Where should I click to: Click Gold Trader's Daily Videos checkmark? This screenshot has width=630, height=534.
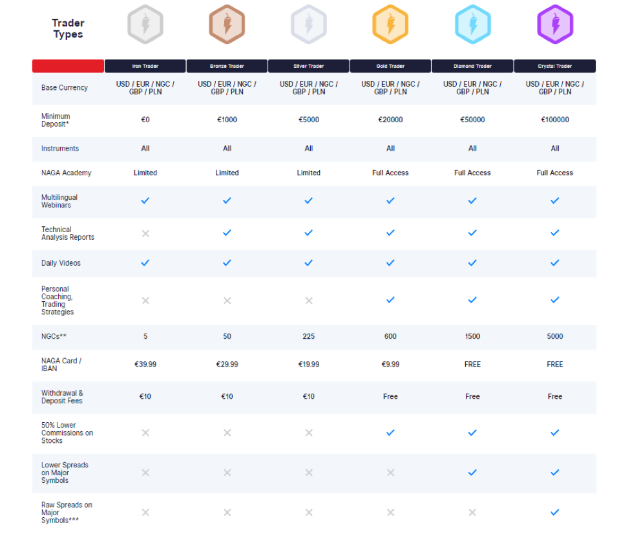pos(390,263)
